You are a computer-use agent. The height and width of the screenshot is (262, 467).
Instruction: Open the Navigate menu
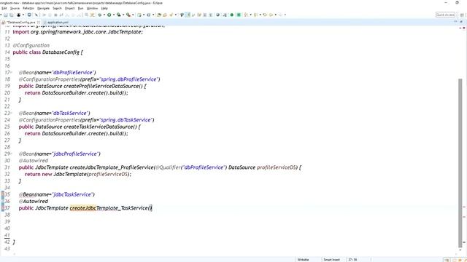pyautogui.click(x=43, y=8)
